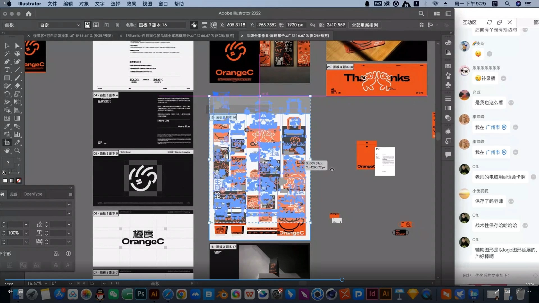
Task: Select the Hand tool
Action: coord(7,151)
